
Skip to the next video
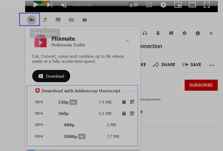tap(50, 5)
